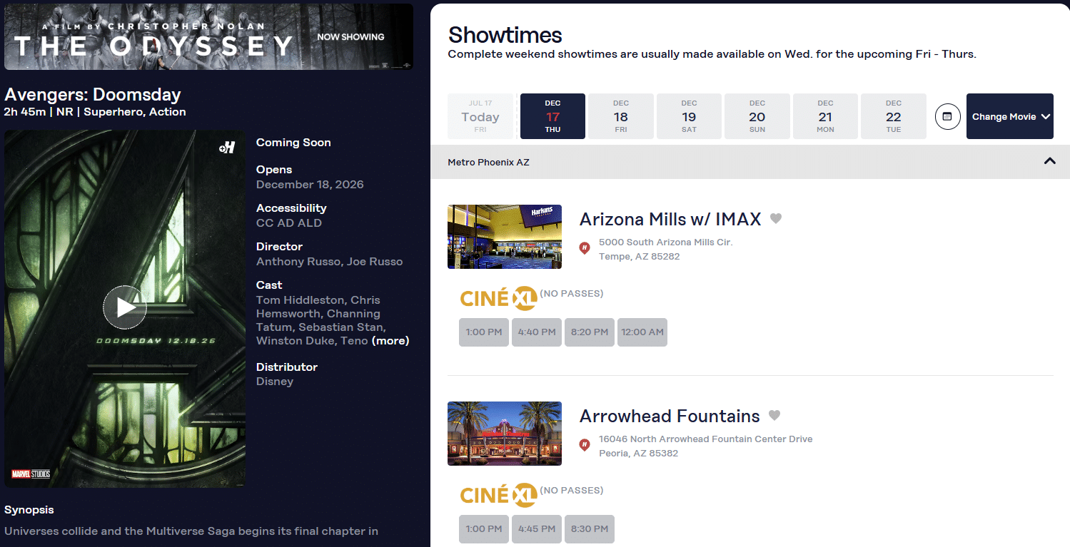This screenshot has width=1070, height=547.
Task: Select the Dec 22 Tuesday date tab
Action: point(894,116)
